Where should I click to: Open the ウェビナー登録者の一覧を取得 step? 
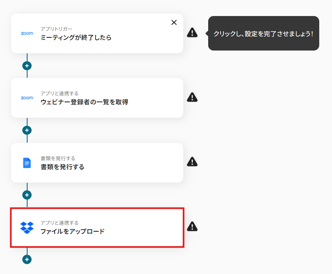tap(97, 98)
